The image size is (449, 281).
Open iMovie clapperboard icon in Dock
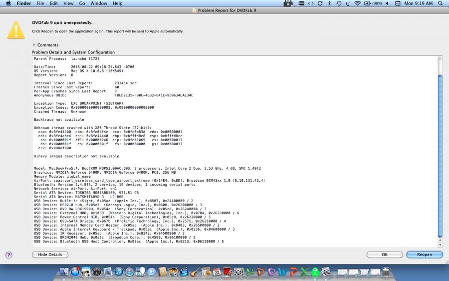[x=184, y=272]
